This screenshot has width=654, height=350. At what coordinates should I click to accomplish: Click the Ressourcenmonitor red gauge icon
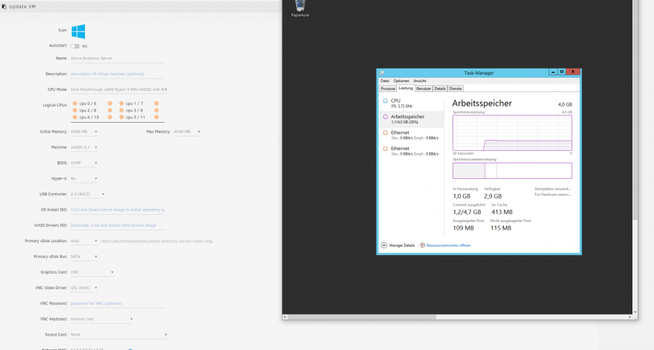(422, 245)
